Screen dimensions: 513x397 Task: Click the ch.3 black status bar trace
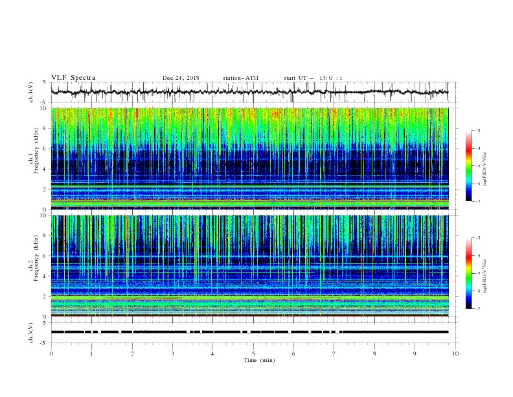(250, 332)
